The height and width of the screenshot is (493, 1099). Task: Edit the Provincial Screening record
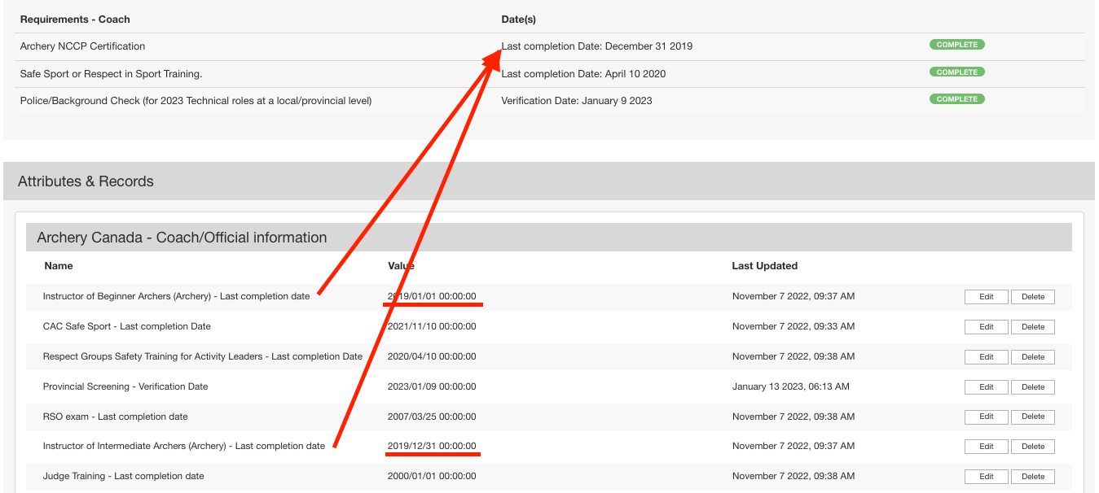pyautogui.click(x=986, y=387)
